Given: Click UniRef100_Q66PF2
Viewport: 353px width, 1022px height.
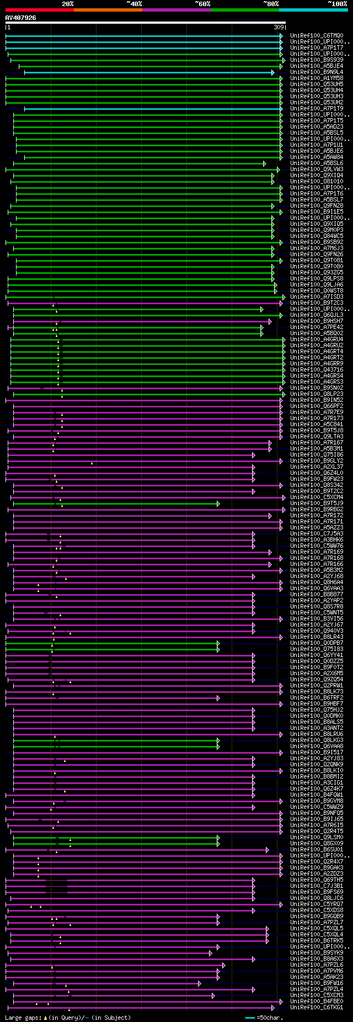Looking at the screenshot, I should point(317,406).
